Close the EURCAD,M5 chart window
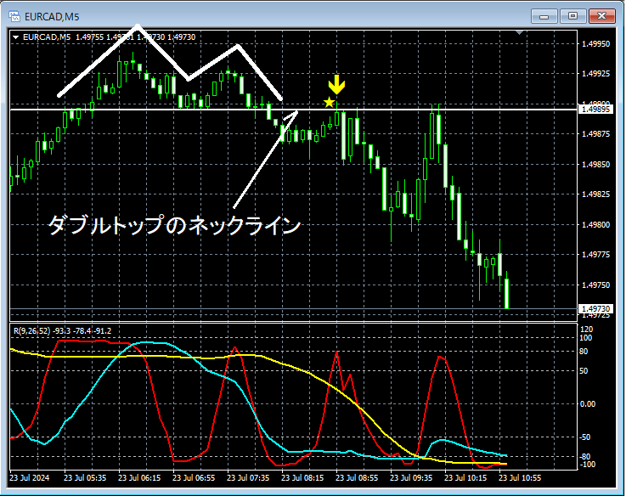Viewport: 626px width, 496px height. [602, 16]
